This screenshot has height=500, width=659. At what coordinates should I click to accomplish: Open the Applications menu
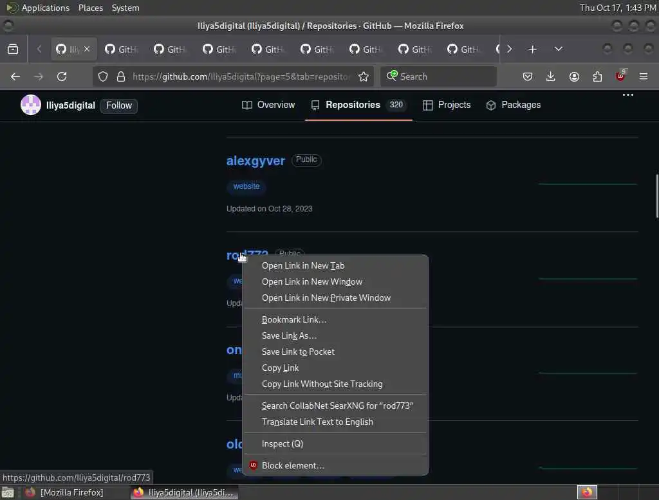tap(38, 8)
